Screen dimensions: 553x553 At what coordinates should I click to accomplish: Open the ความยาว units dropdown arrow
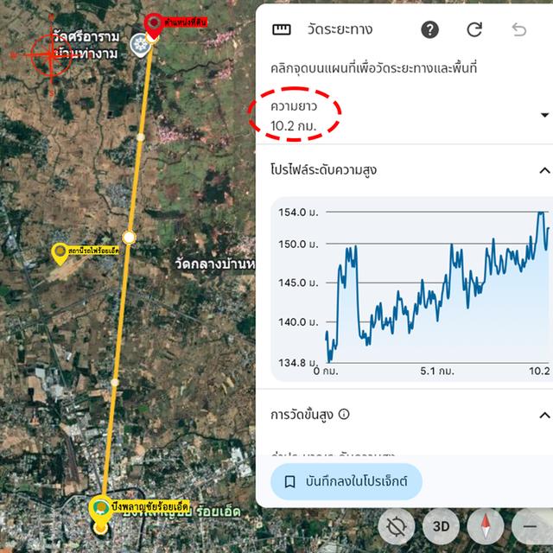pyautogui.click(x=544, y=115)
